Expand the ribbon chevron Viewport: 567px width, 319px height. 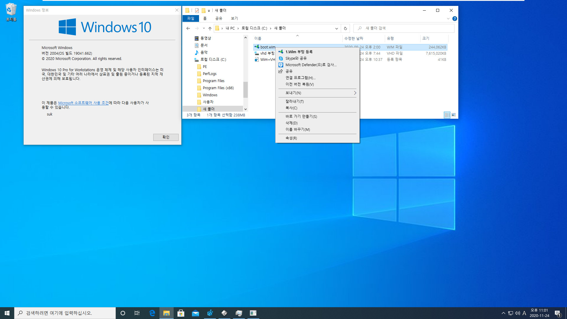pyautogui.click(x=448, y=19)
